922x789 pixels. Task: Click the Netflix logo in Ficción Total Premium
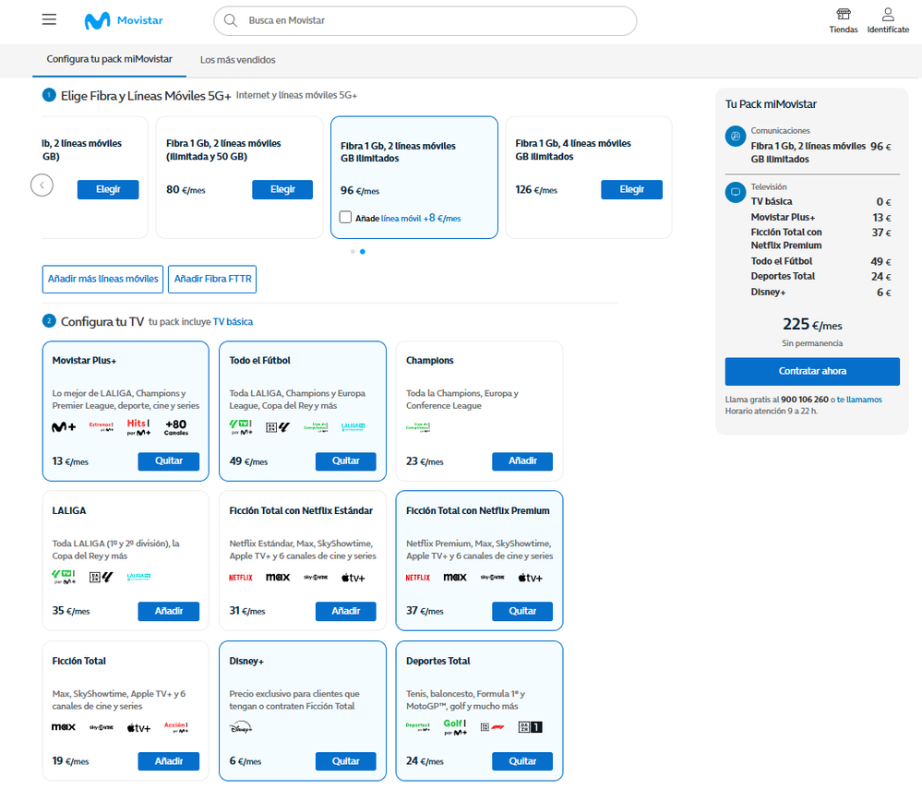tap(417, 578)
